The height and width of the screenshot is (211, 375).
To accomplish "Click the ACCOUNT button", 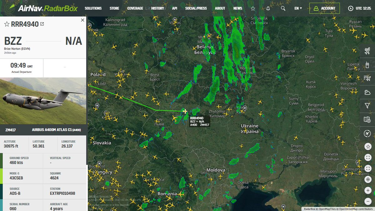I will click(324, 8).
